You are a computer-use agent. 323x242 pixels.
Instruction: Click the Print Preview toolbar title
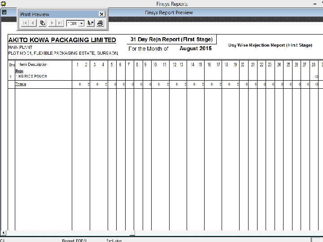click(35, 14)
